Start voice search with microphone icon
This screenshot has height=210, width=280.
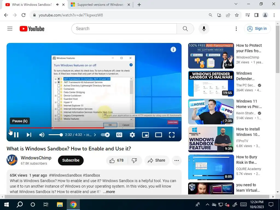(x=204, y=28)
